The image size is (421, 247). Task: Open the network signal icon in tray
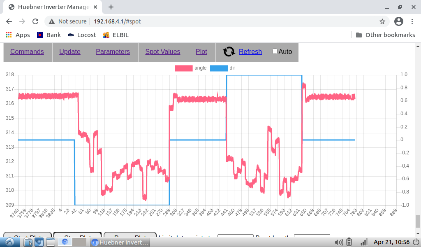363,242
